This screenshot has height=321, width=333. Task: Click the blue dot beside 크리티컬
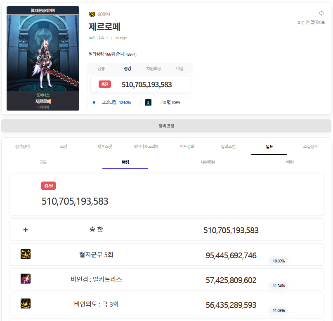pyautogui.click(x=94, y=102)
